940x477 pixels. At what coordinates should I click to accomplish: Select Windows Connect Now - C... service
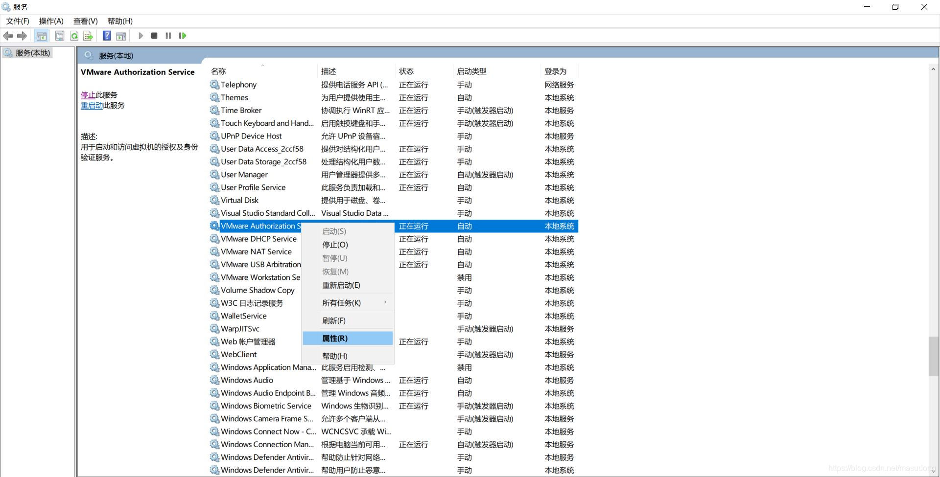pyautogui.click(x=393, y=432)
